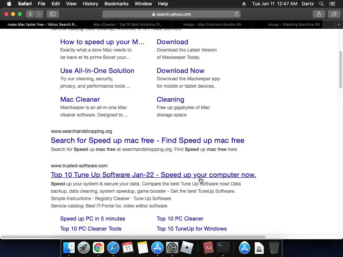Viewport: 343px width, 257px height.
Task: Click the menu bar date and time
Action: point(275,4)
